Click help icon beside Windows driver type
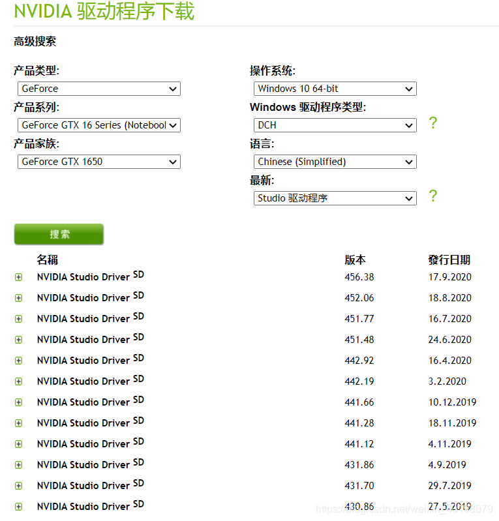This screenshot has height=521, width=499. 432,123
